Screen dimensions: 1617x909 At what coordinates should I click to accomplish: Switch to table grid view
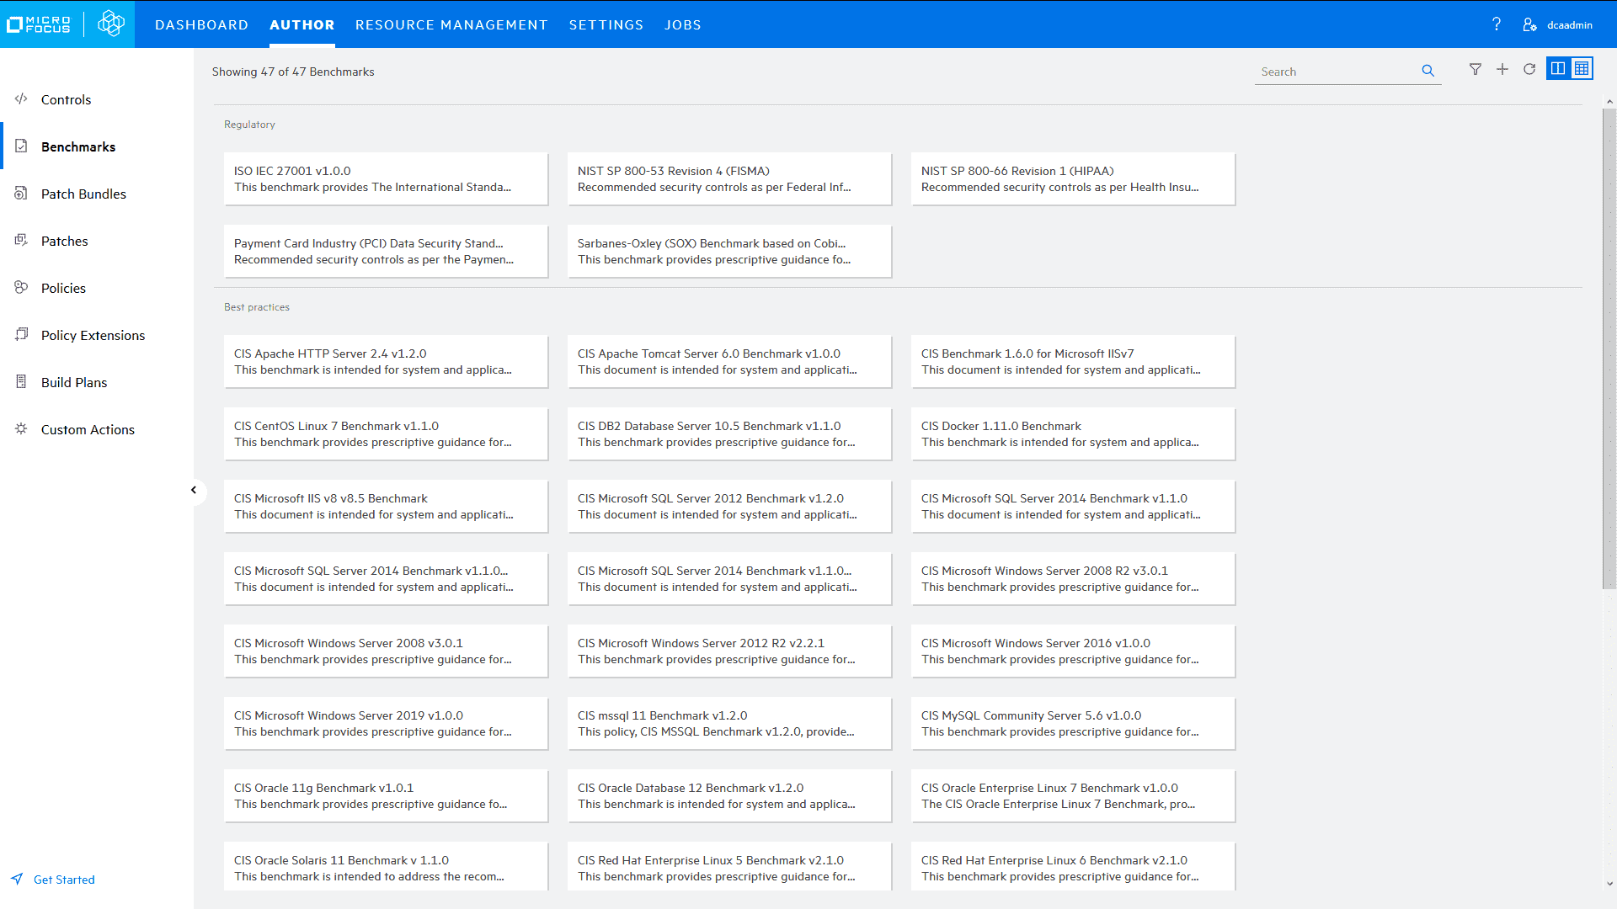coord(1582,69)
